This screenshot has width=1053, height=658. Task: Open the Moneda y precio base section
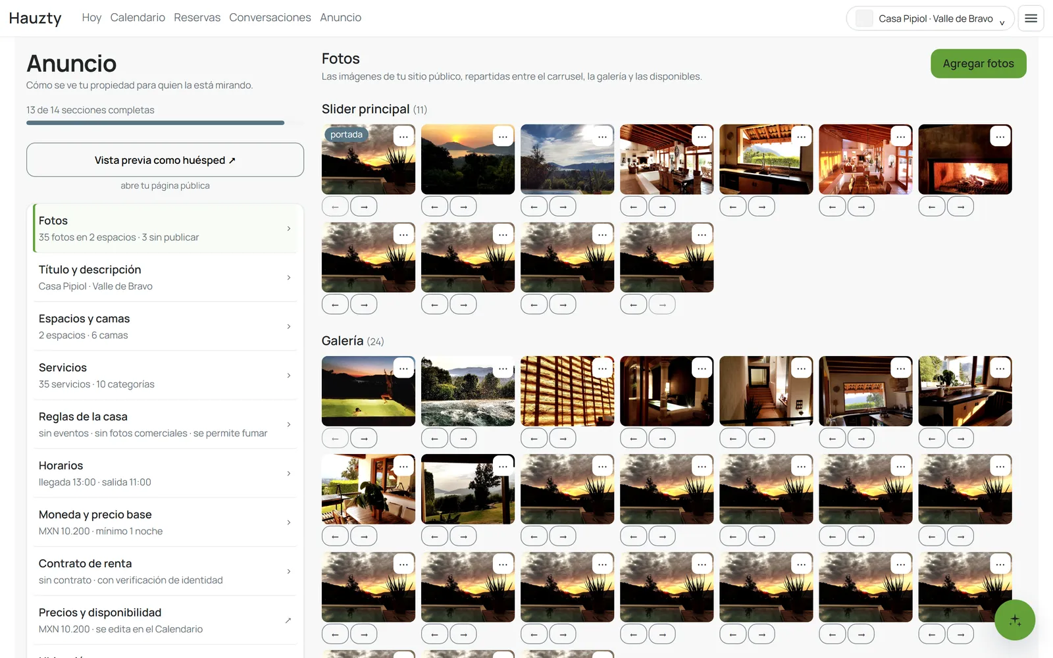[165, 522]
